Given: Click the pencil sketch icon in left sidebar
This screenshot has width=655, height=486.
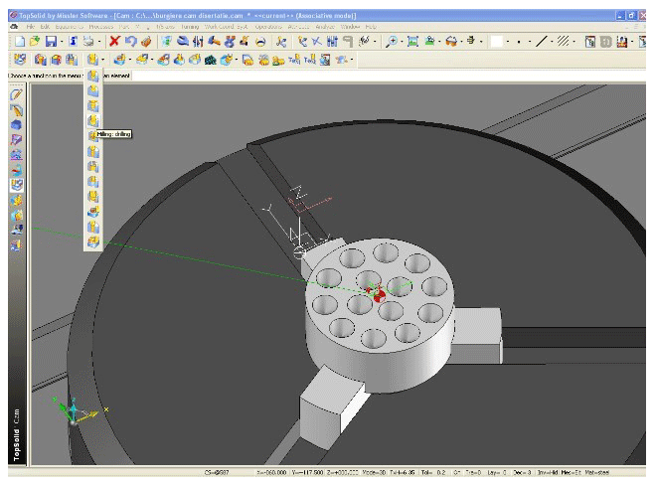Looking at the screenshot, I should 16,94.
